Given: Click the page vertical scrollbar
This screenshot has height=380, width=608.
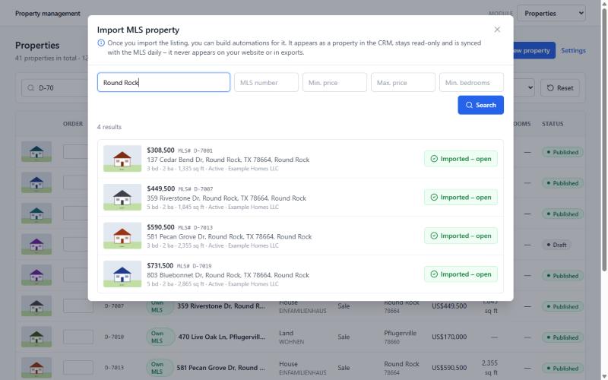Looking at the screenshot, I should click(604, 140).
